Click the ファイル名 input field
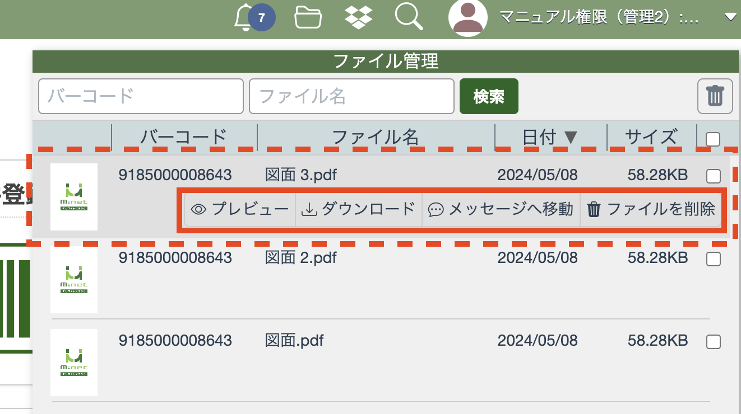Screen dimensions: 741x414 pyautogui.click(x=351, y=96)
